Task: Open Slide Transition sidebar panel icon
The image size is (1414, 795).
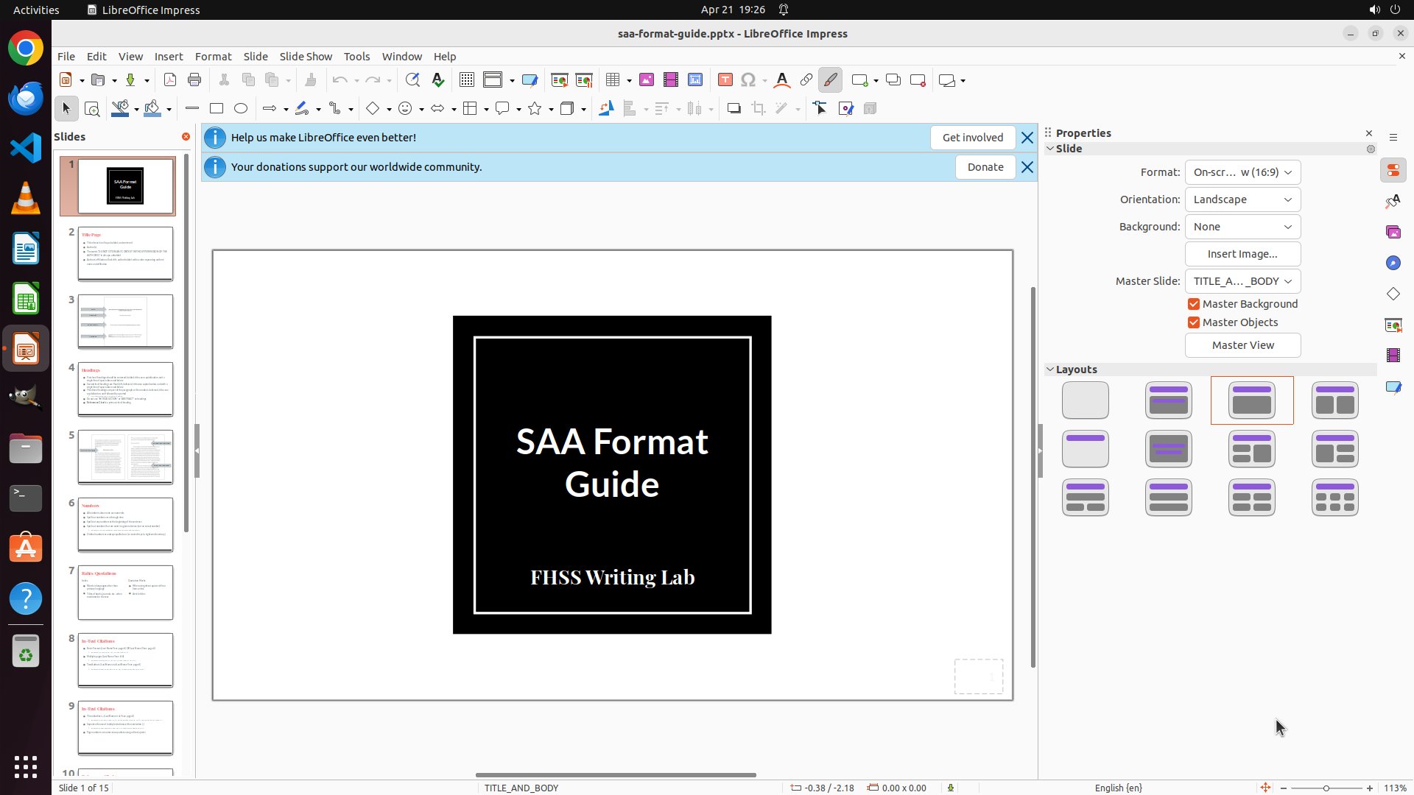Action: (x=1393, y=325)
